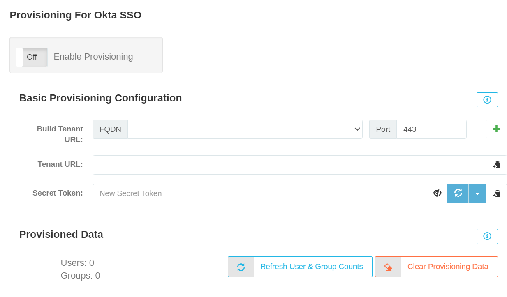Click the Tenant URL text field
The height and width of the screenshot is (297, 507).
289,165
